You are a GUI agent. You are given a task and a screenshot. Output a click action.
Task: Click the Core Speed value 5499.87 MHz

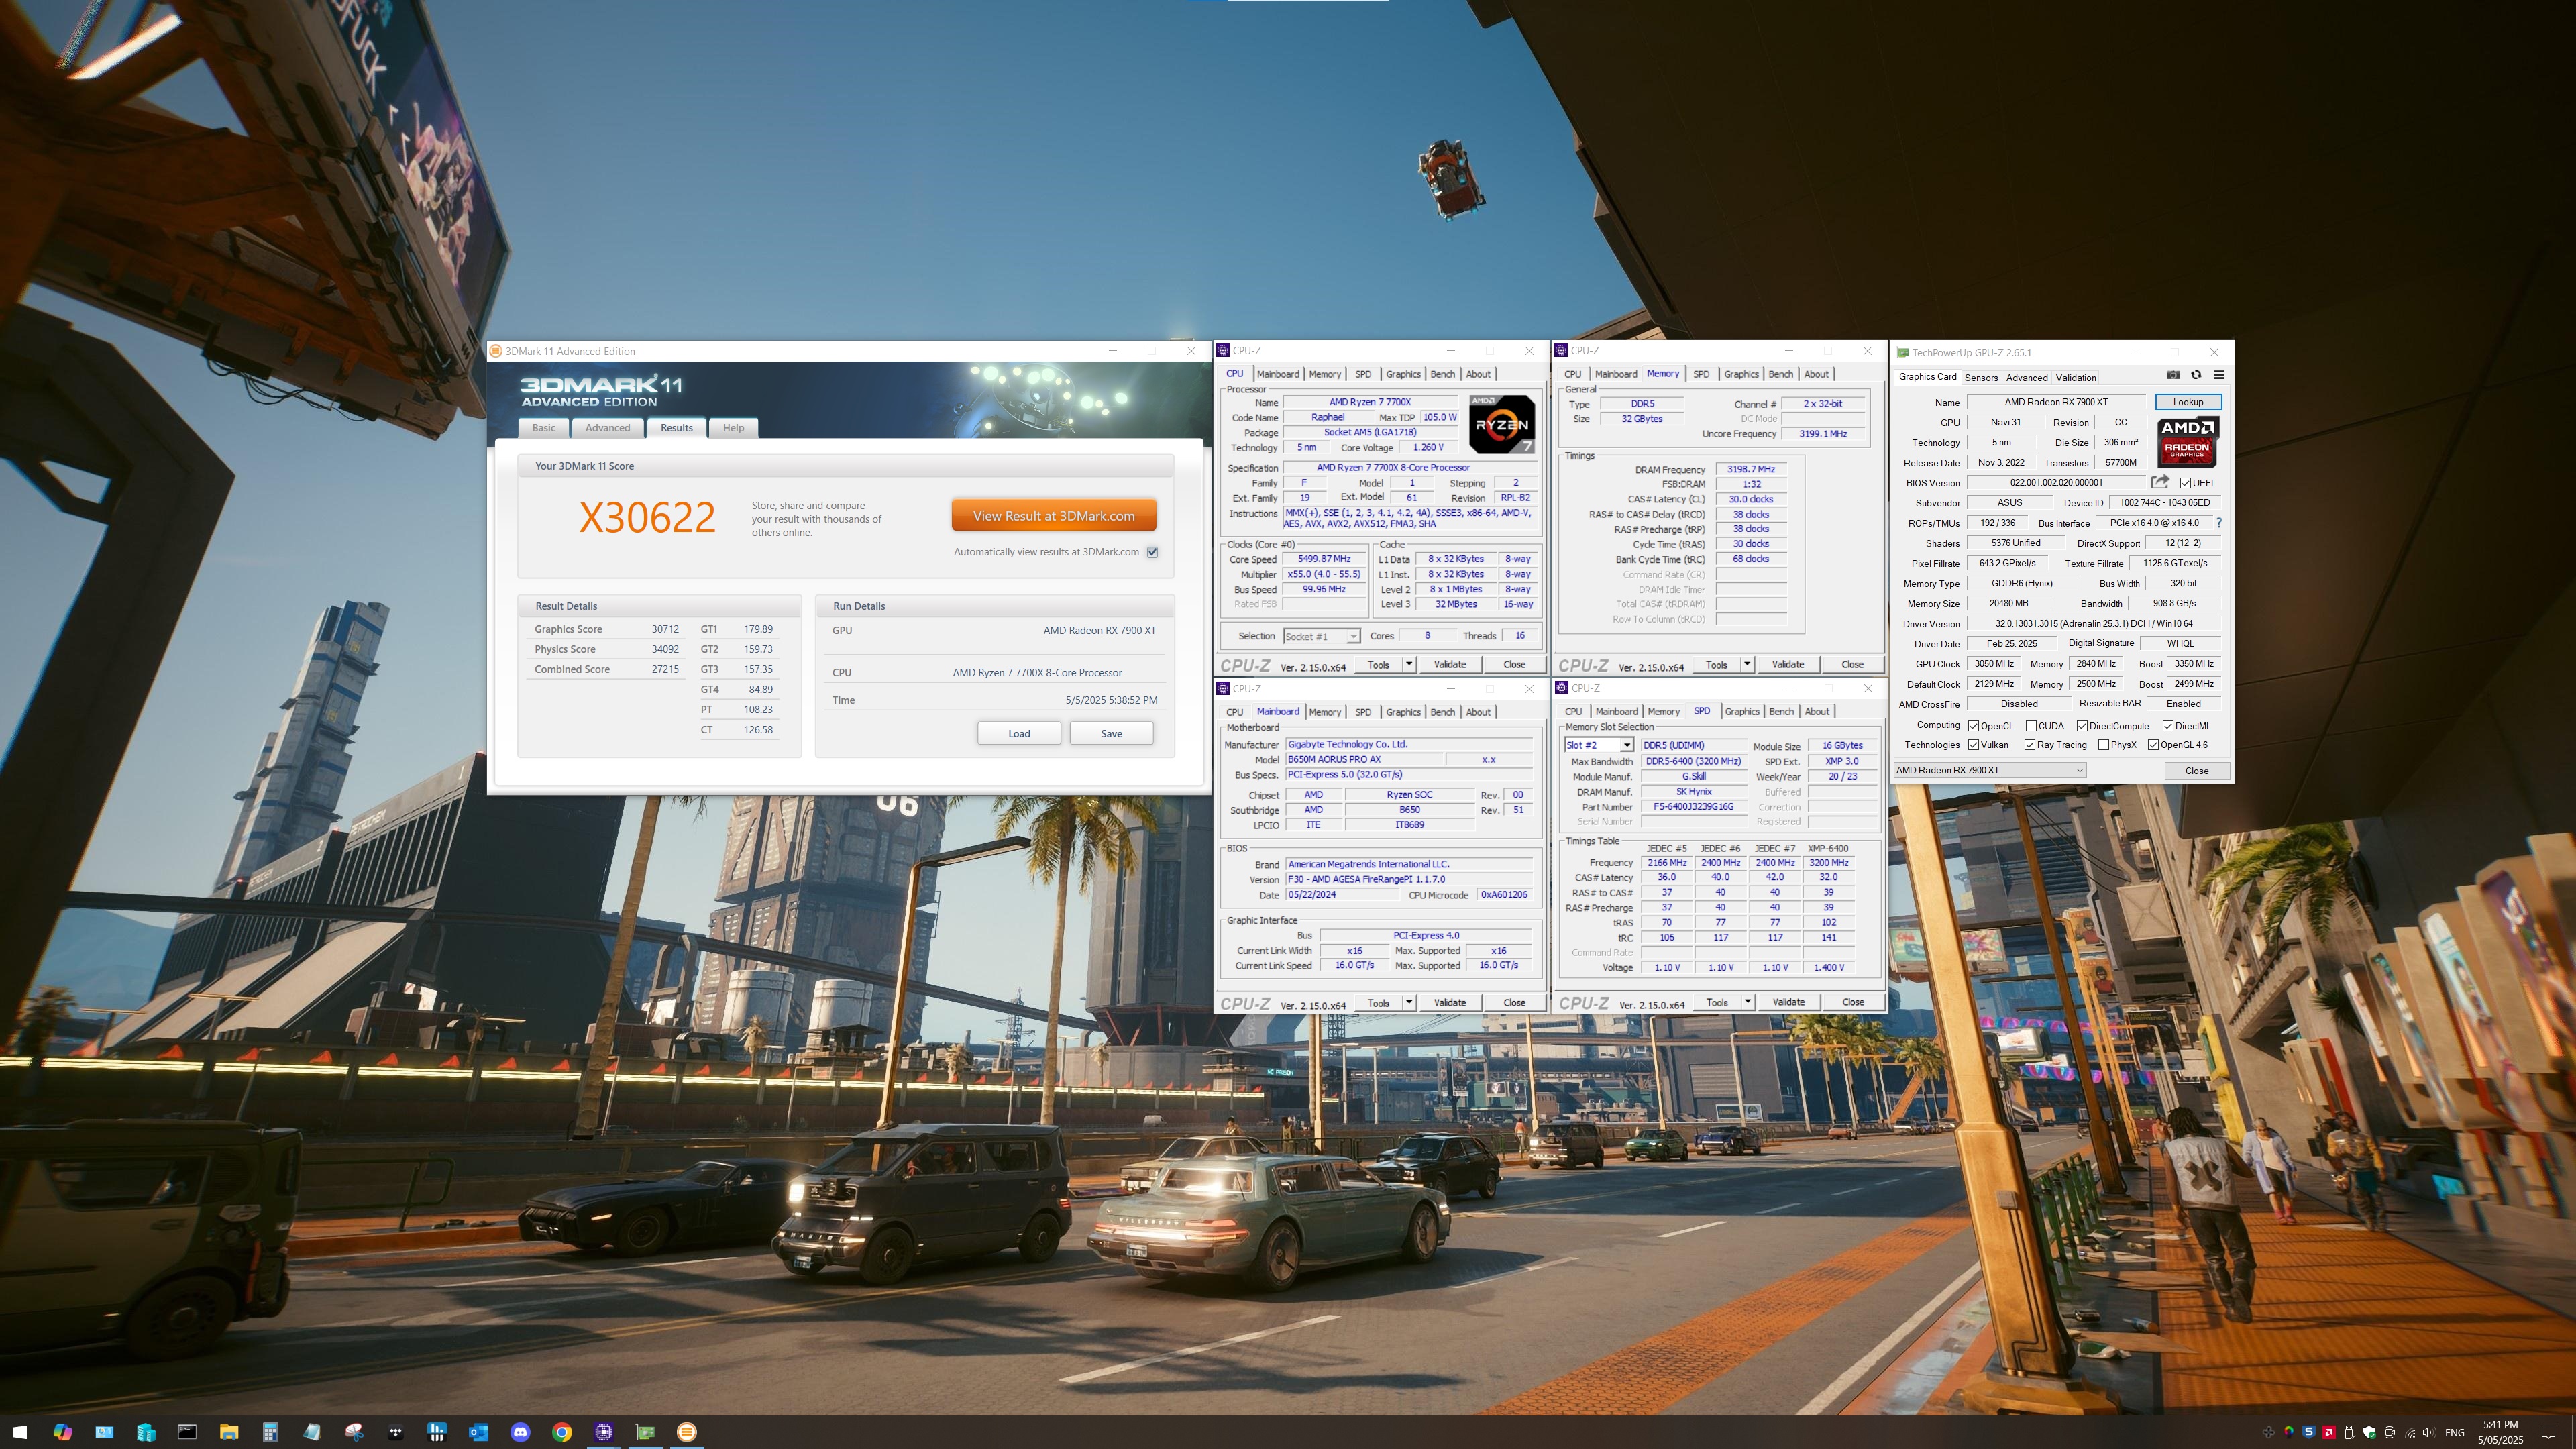tap(1324, 559)
